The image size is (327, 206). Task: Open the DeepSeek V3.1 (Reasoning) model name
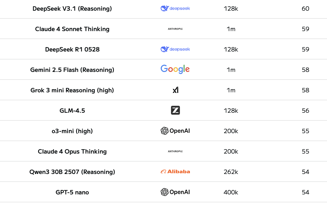72,9
